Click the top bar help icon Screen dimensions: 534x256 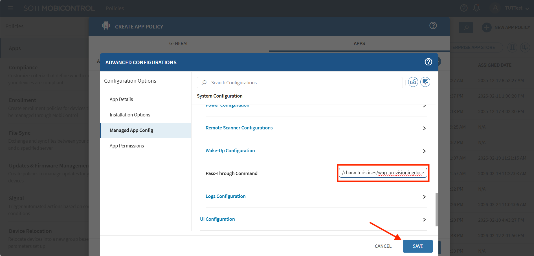coord(463,8)
